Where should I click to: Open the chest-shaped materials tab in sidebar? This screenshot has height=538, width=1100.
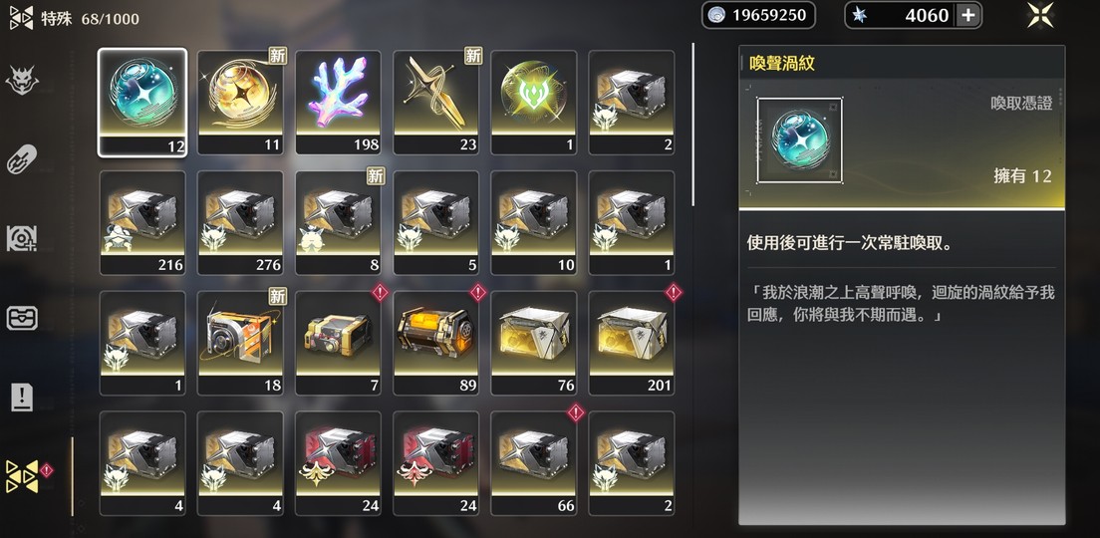[22, 318]
